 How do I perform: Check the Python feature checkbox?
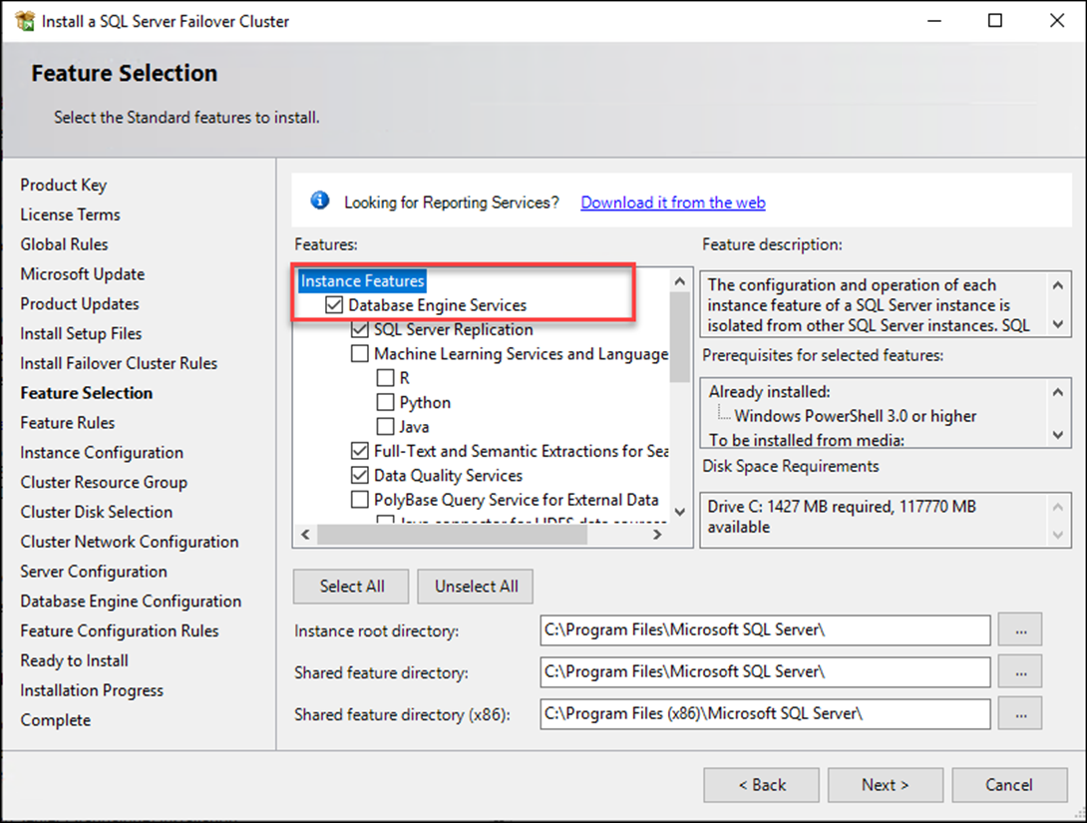(x=386, y=402)
